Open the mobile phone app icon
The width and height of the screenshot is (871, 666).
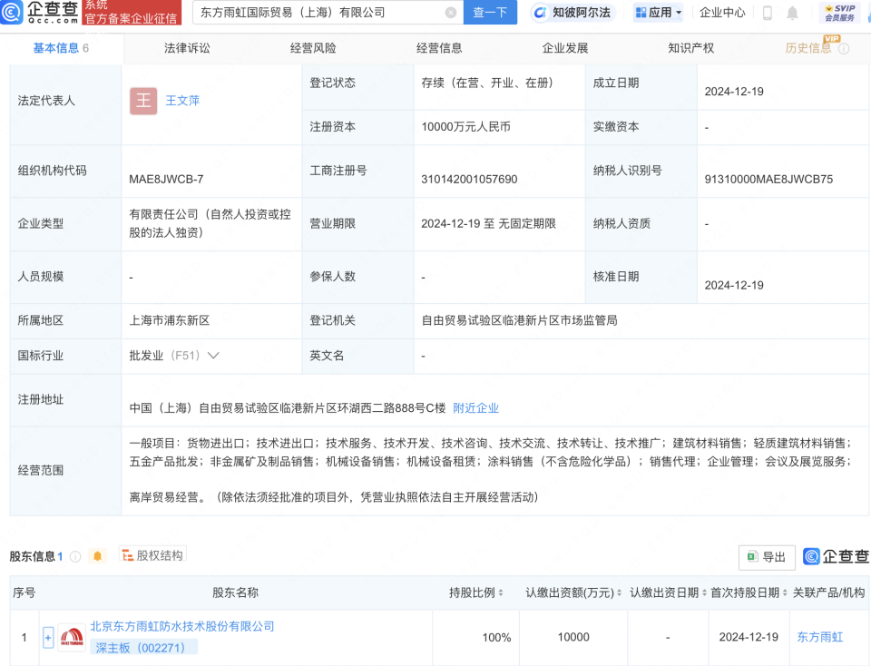[768, 12]
